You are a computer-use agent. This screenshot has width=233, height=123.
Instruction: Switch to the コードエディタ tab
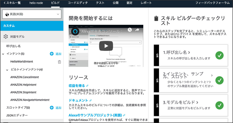(78, 3)
